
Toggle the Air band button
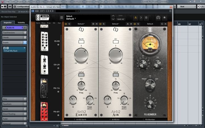click(x=116, y=42)
